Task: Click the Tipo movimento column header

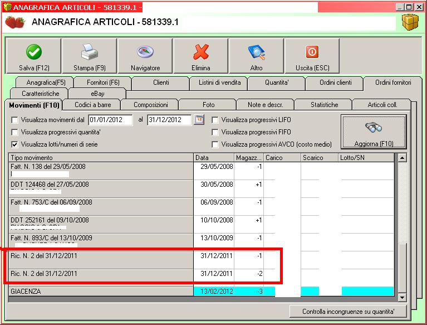Action: [x=101, y=158]
